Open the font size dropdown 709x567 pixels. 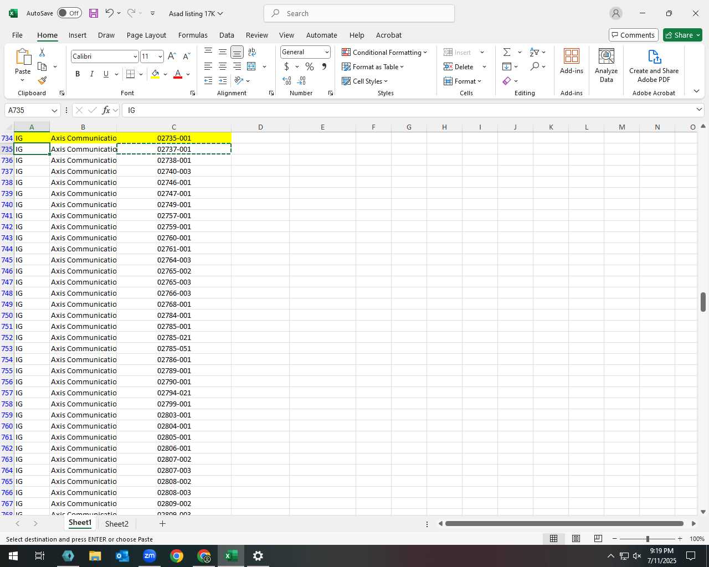160,56
